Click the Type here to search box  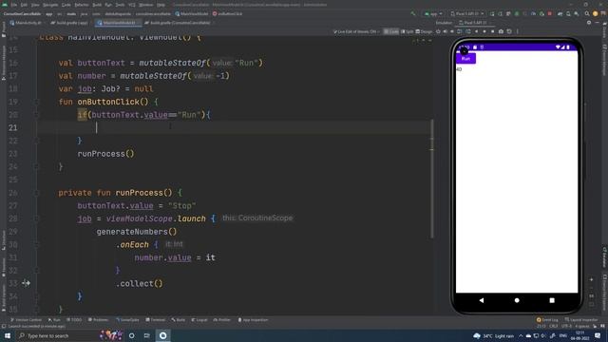click(56, 335)
